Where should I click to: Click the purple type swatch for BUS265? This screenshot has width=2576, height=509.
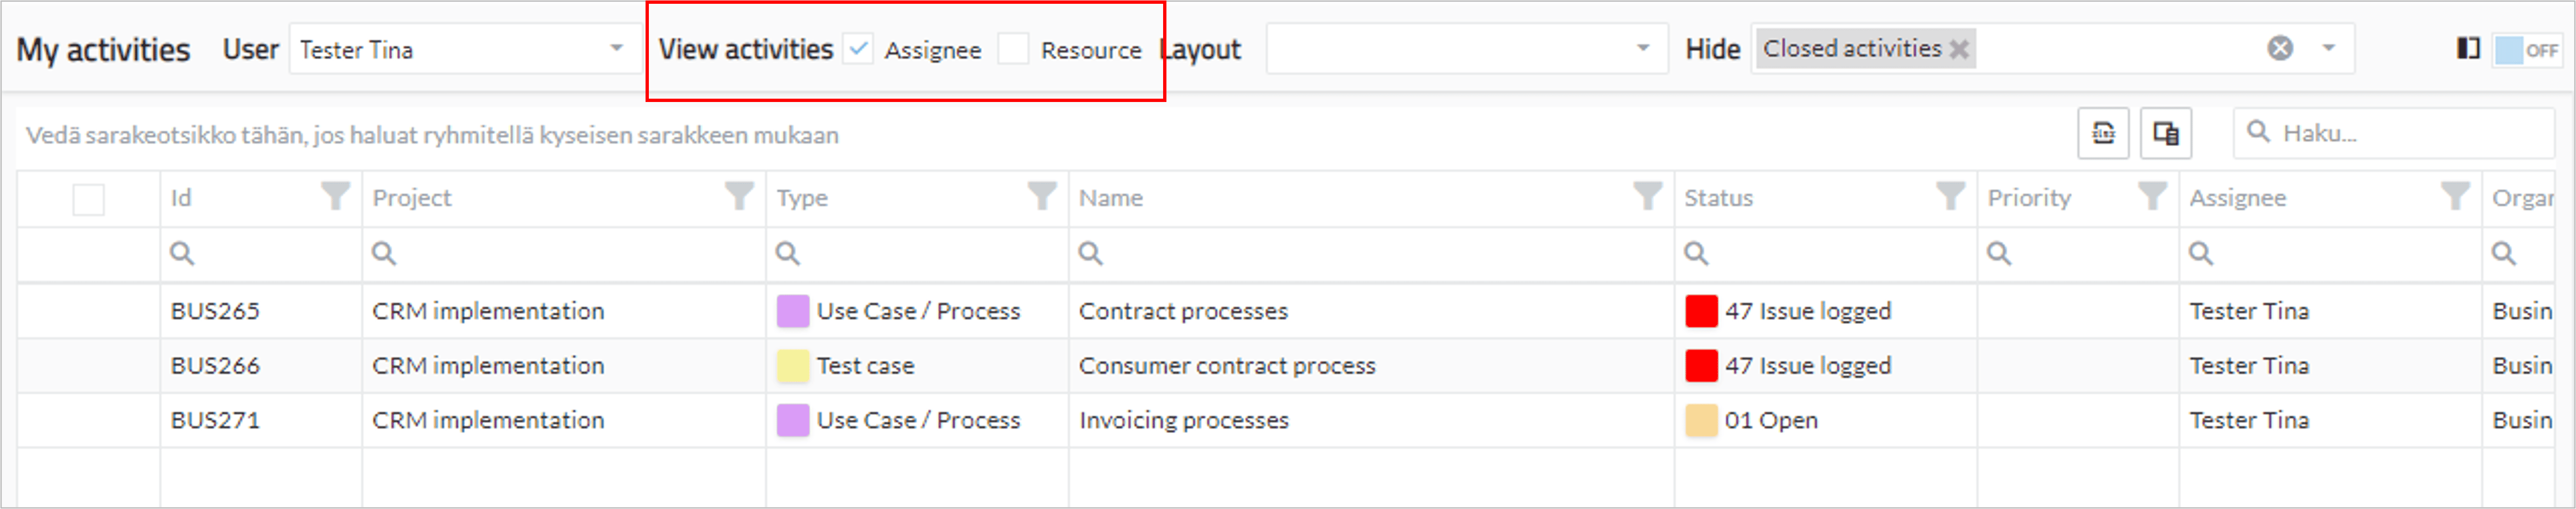793,311
